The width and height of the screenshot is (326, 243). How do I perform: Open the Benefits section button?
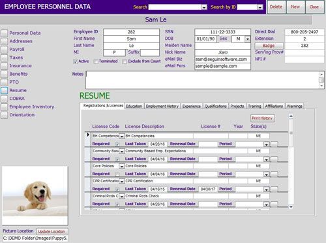coord(4,74)
